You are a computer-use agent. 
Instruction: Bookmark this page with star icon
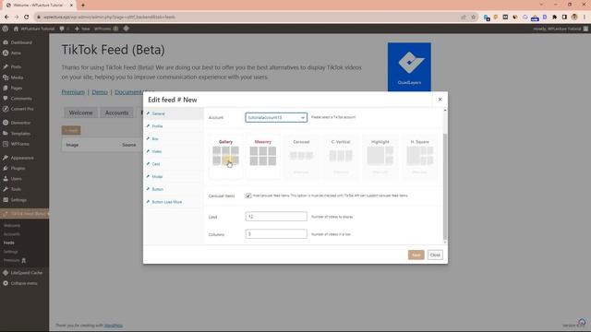pos(474,17)
